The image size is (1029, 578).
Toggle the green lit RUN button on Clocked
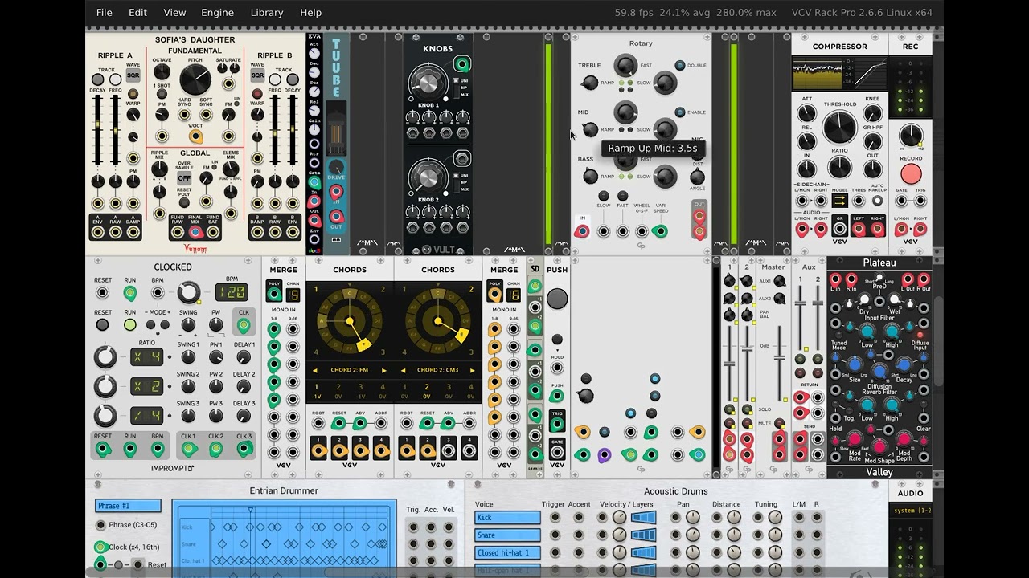pyautogui.click(x=129, y=325)
